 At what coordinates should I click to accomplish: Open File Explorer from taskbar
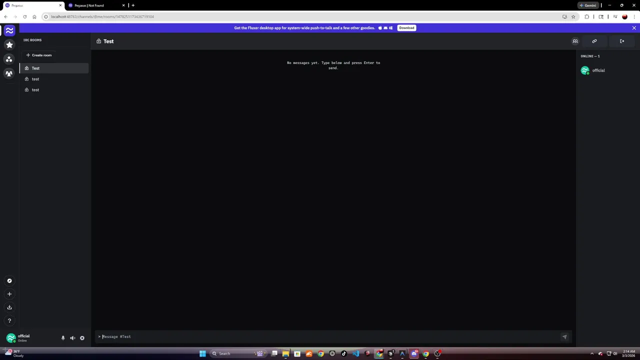pyautogui.click(x=285, y=353)
